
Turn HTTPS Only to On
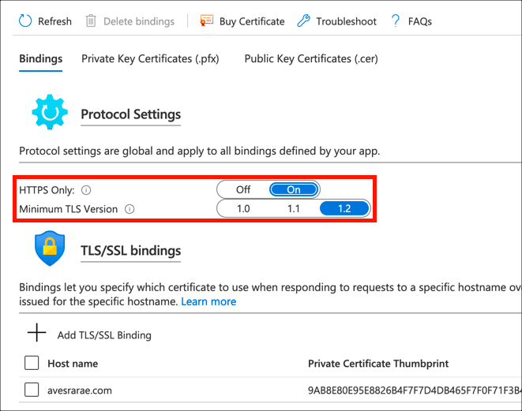click(x=294, y=189)
